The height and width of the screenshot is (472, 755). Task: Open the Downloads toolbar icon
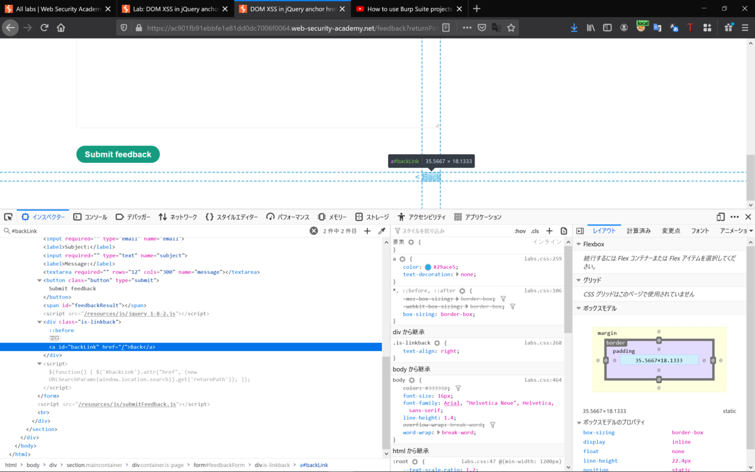(574, 28)
